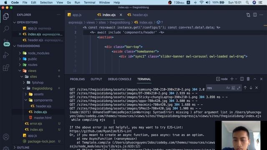
Task: Collapse the THEGIOIDIDONG project section
Action: [x=27, y=46]
